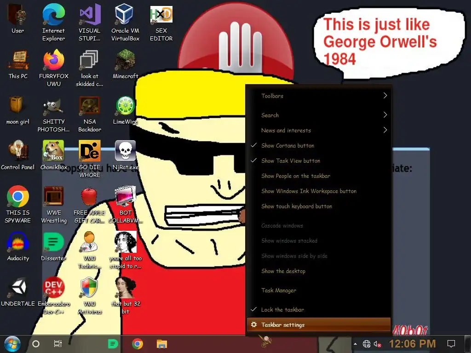Expand the Search submenu
Viewport: 471px width, 353px height.
click(319, 115)
